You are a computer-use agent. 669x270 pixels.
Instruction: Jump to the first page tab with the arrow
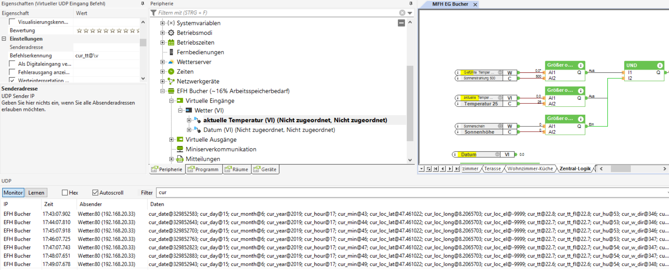point(436,169)
